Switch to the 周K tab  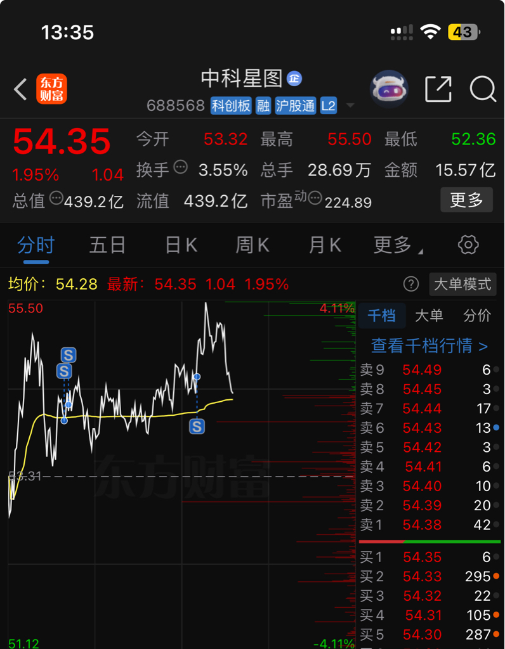[x=253, y=245]
